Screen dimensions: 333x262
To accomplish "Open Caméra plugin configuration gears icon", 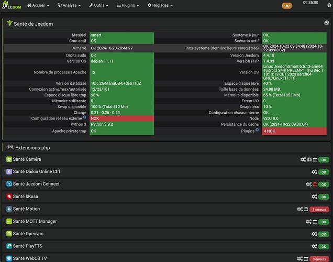I will [303, 159].
